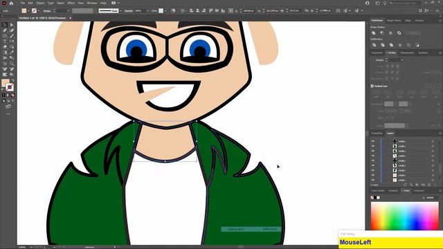Viewport: 443px width, 249px height.
Task: Select the Selection tool (black arrow)
Action: click(x=5, y=25)
